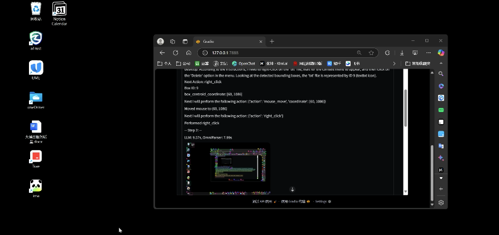The height and width of the screenshot is (235, 499).
Task: Expand the bookmarks overflow chevron
Action: tap(394, 64)
